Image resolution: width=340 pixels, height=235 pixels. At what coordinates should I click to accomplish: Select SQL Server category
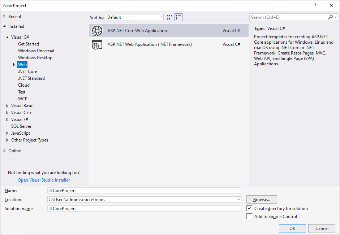[x=21, y=126]
